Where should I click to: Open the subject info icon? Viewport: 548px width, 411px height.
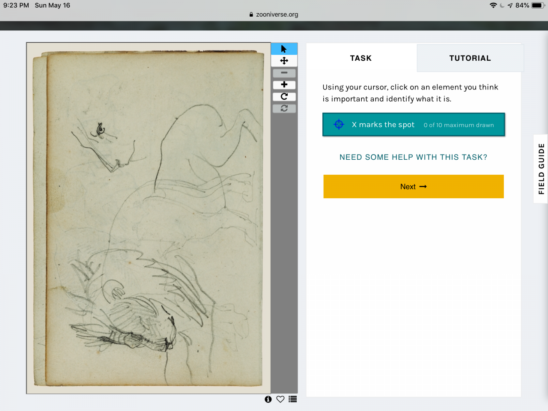(x=268, y=399)
